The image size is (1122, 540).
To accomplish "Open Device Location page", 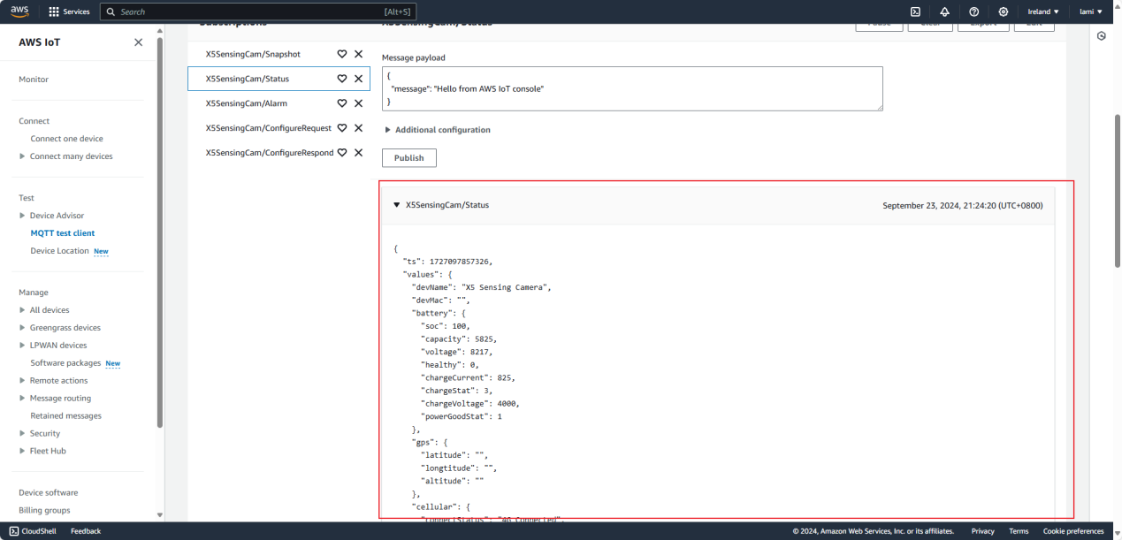I will pyautogui.click(x=59, y=251).
